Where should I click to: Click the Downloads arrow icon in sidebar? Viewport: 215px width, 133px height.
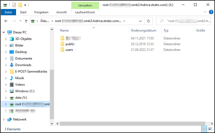coord(12,65)
